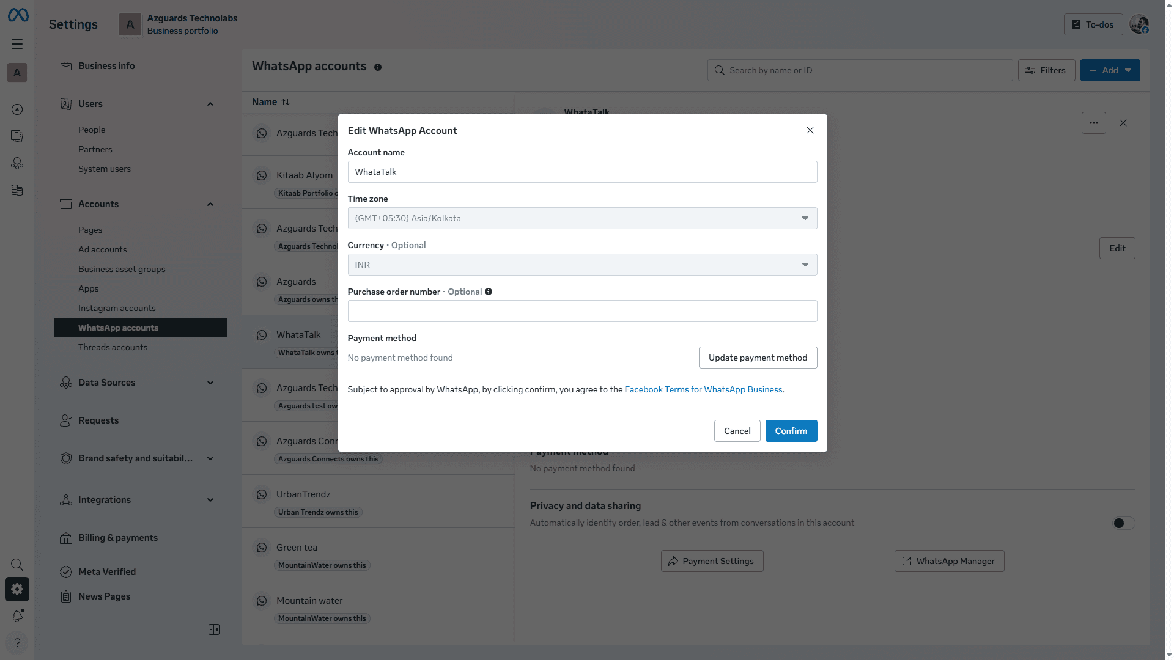
Task: Select WhatsApp accounts in sidebar
Action: [x=141, y=328]
